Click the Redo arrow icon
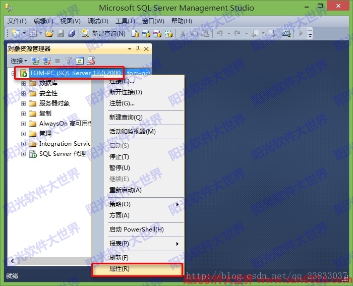Screen dimensions: 353x286 (x=237, y=34)
